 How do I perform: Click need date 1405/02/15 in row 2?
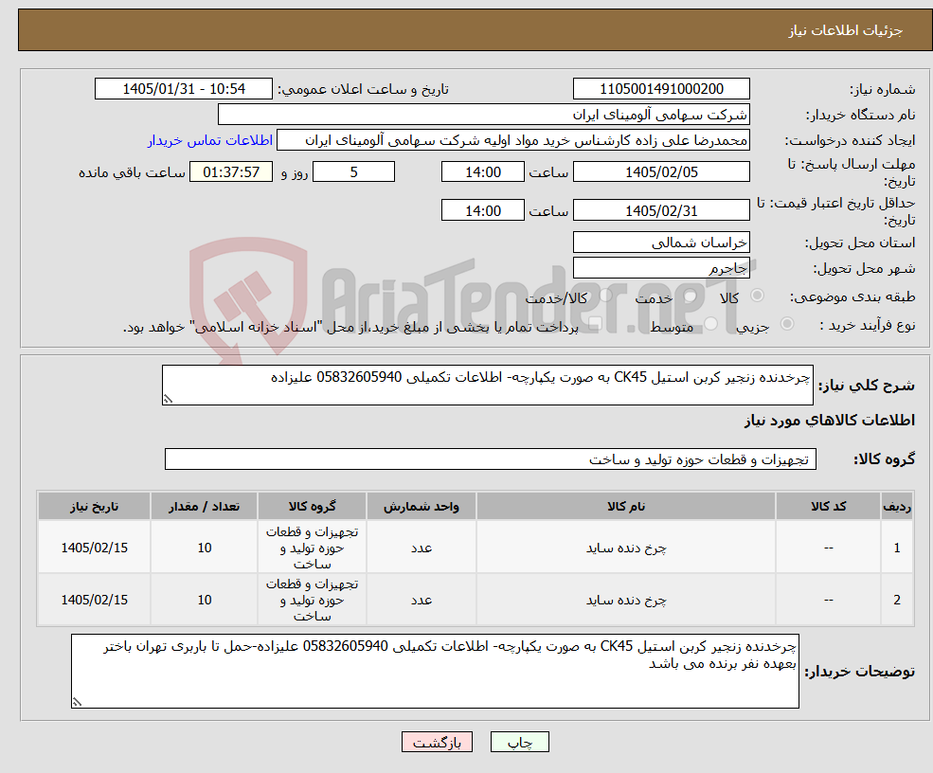[x=94, y=600]
